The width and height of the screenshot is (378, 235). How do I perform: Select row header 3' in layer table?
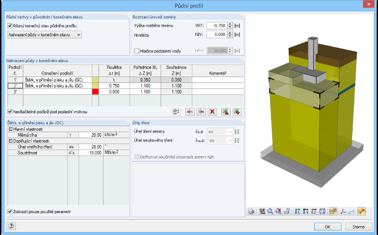pos(15,92)
